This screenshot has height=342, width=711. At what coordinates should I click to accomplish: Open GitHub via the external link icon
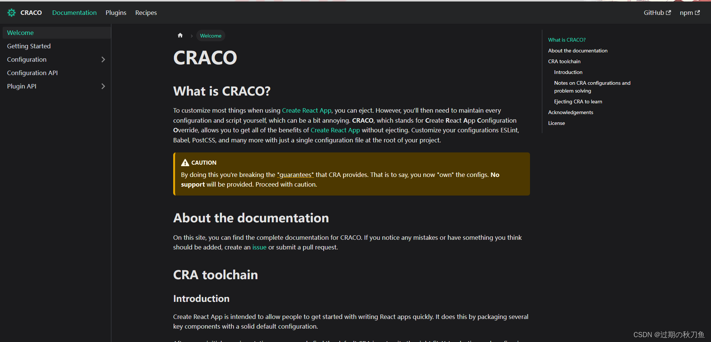tap(668, 12)
